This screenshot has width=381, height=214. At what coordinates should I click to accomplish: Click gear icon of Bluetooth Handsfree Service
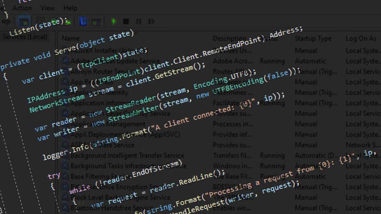click(x=65, y=208)
